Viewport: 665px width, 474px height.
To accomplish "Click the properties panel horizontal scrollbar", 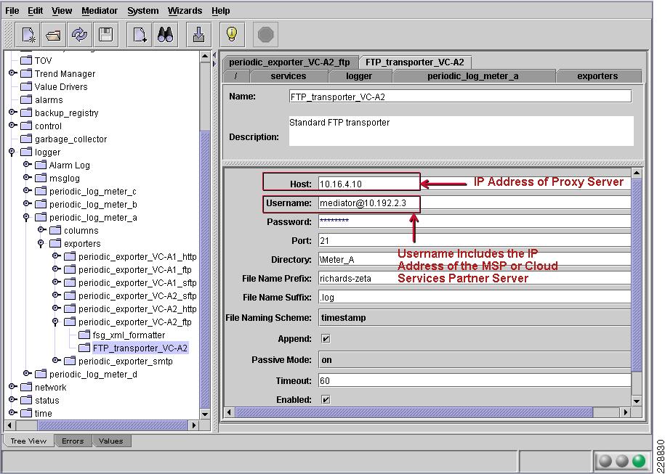I will (x=414, y=412).
